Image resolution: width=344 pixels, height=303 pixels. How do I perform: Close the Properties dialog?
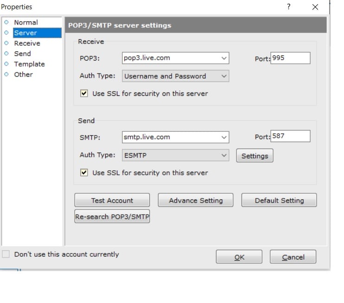(315, 7)
